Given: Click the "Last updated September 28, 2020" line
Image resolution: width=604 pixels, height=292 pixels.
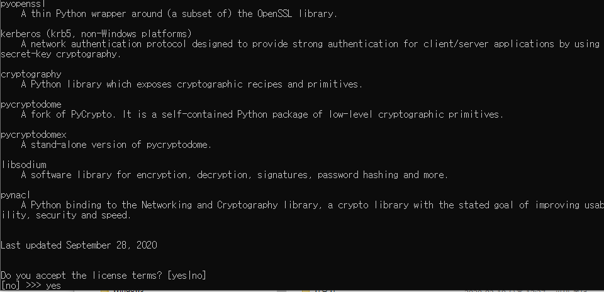Looking at the screenshot, I should pyautogui.click(x=79, y=245).
